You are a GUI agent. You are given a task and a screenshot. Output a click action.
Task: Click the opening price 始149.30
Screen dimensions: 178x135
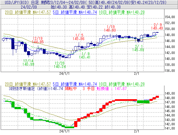pos(59,7)
